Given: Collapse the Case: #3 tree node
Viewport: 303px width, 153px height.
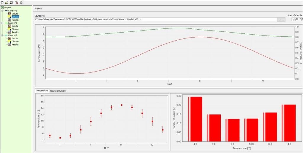Looking at the screenshot, I should (x=2, y=35).
